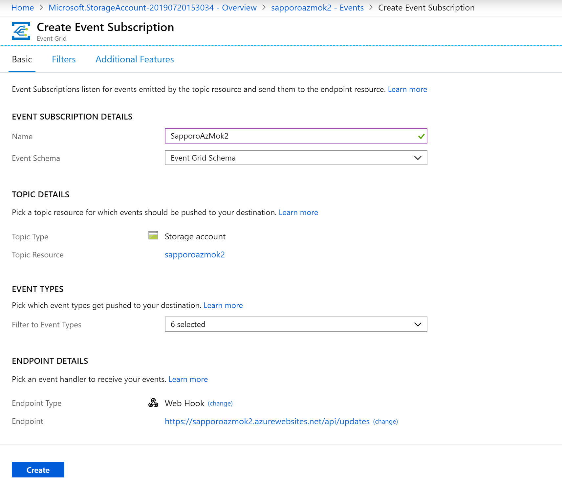Expand the chevron on the Event Grid Schema selector
Screen dimensions: 562x484
pyautogui.click(x=417, y=158)
